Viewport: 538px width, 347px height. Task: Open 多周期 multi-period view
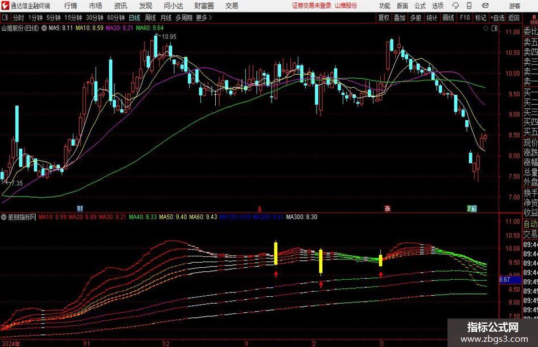pyautogui.click(x=184, y=18)
